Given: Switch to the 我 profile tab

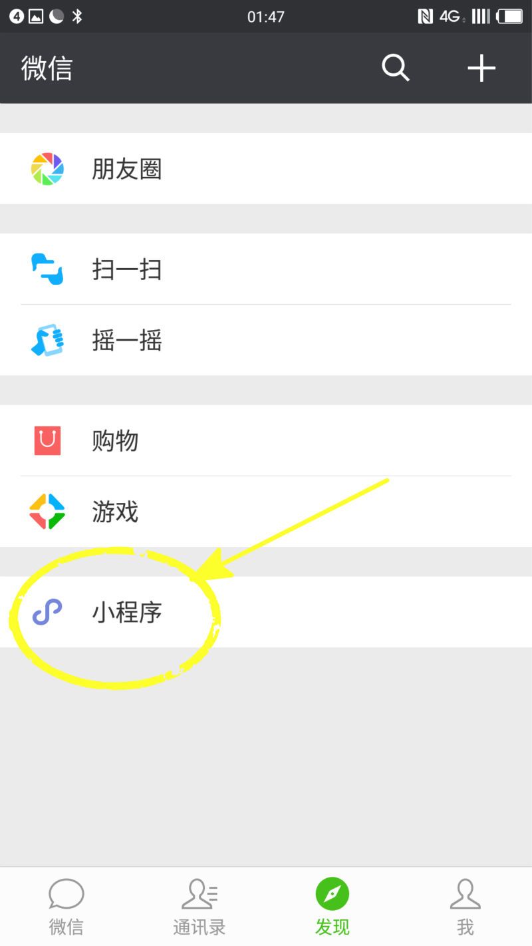Looking at the screenshot, I should (x=465, y=906).
